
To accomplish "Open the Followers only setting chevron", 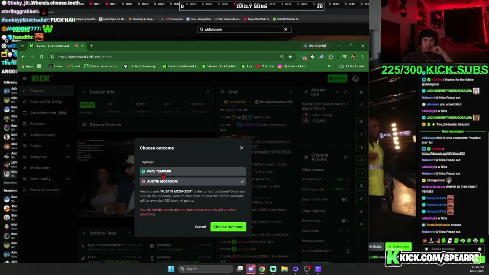I will [x=348, y=189].
